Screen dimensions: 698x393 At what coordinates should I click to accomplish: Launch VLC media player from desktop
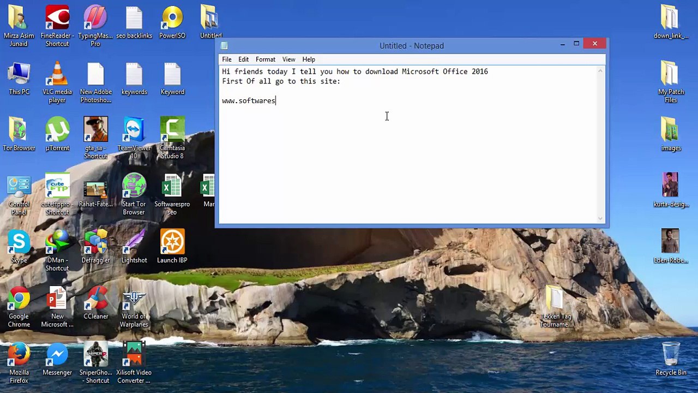[57, 82]
